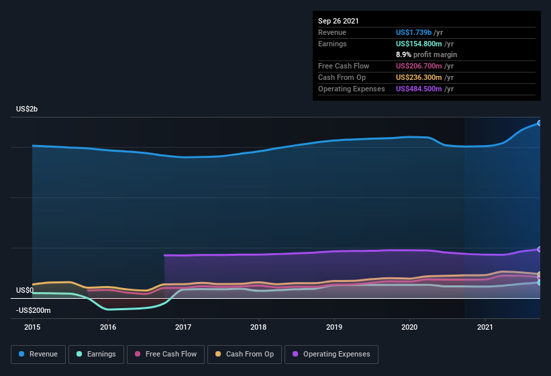Image resolution: width=551 pixels, height=376 pixels.
Task: Click the Cash From Op line end marker
Action: pos(540,274)
